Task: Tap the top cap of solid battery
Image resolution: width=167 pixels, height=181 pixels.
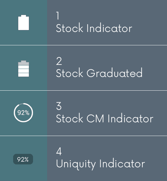Action: coord(23,16)
